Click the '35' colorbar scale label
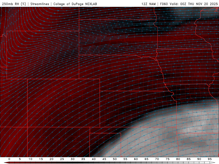 click(x=83, y=159)
